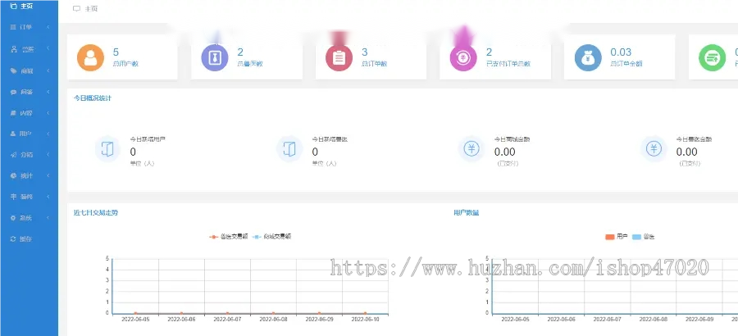Click the list icon beside 订单 in sidebar
738x336 pixels.
coord(13,27)
